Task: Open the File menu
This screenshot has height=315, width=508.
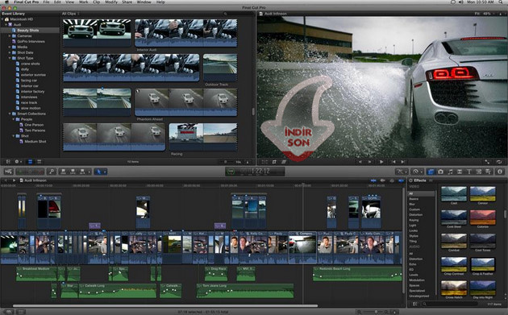Action: coord(46,2)
